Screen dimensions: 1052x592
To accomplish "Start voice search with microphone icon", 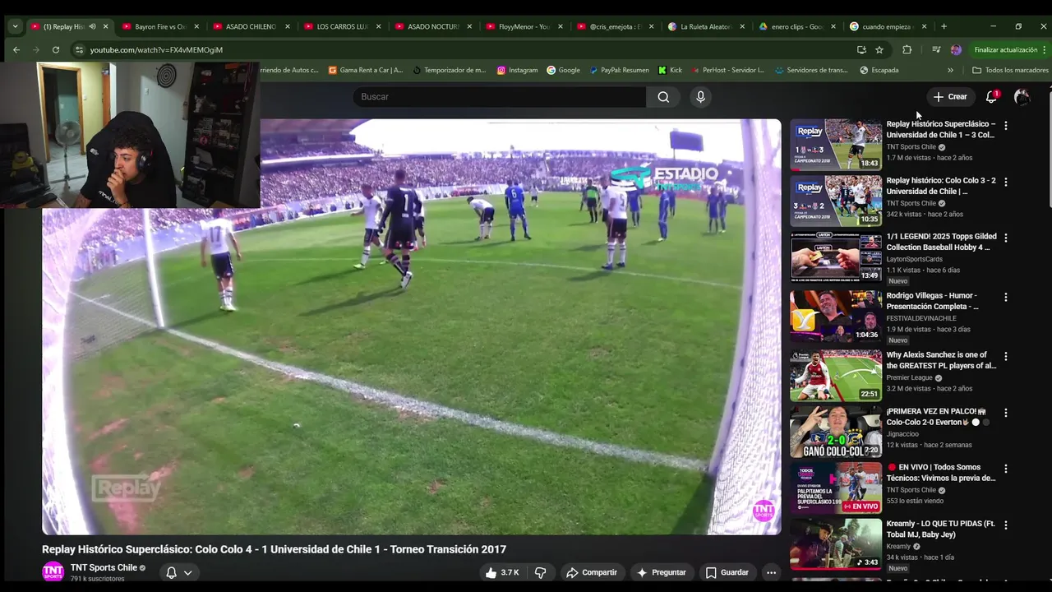I will point(700,97).
